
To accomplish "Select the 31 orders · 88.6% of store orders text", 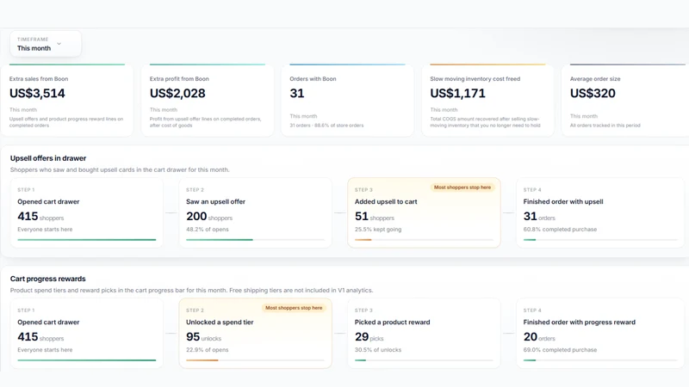I will pos(326,126).
